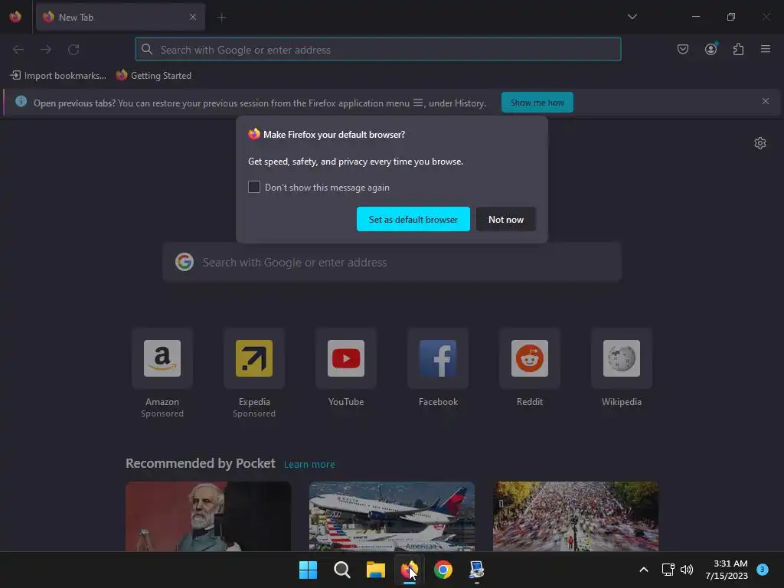Select the New Tab browser tab
The width and height of the screenshot is (784, 588).
(120, 17)
